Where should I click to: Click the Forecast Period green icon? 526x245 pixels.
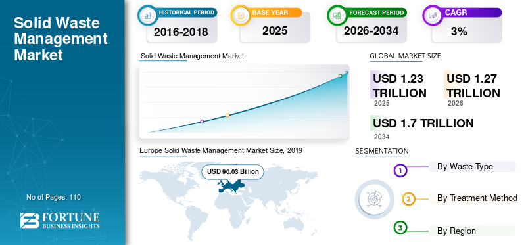click(x=337, y=15)
